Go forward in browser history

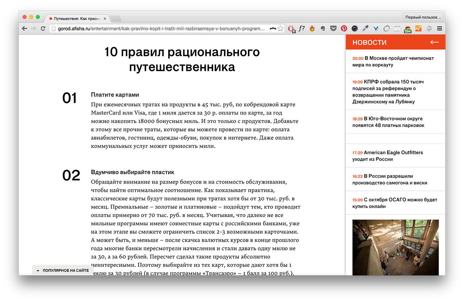pyautogui.click(x=34, y=28)
